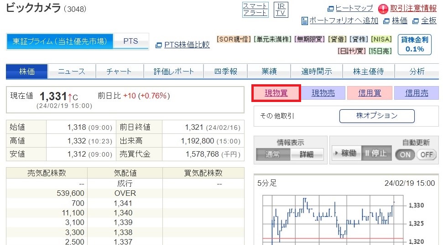Open the 株主優待 tab
Image resolution: width=443 pixels, height=245 pixels.
(x=369, y=71)
